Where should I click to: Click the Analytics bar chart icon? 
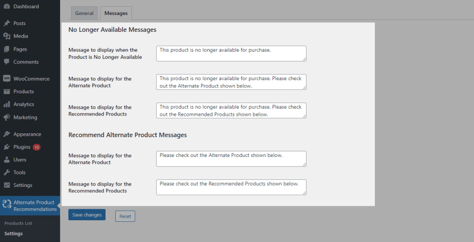click(x=7, y=104)
